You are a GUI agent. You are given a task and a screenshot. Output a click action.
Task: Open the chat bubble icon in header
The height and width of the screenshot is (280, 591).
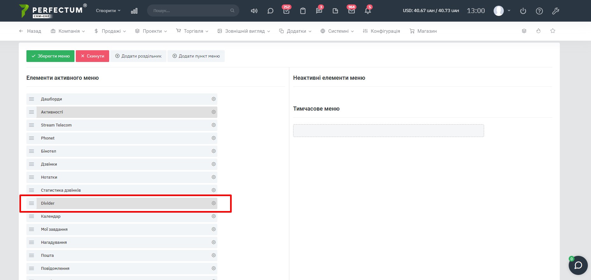[x=270, y=11]
